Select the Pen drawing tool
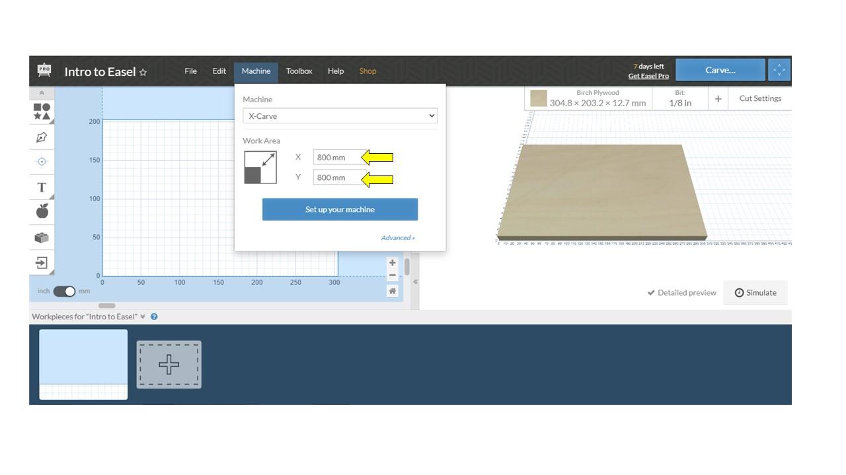Screen dimensions: 846x475 point(42,137)
